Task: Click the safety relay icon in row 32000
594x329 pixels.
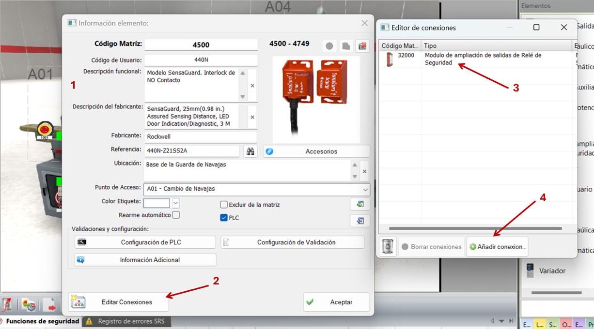Action: (x=390, y=60)
